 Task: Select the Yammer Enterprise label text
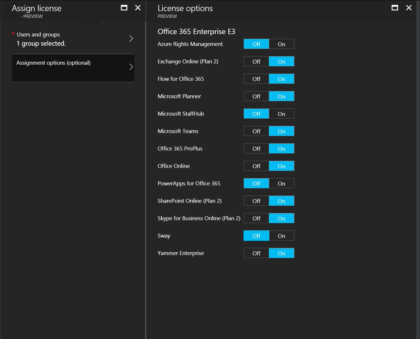[x=181, y=253]
